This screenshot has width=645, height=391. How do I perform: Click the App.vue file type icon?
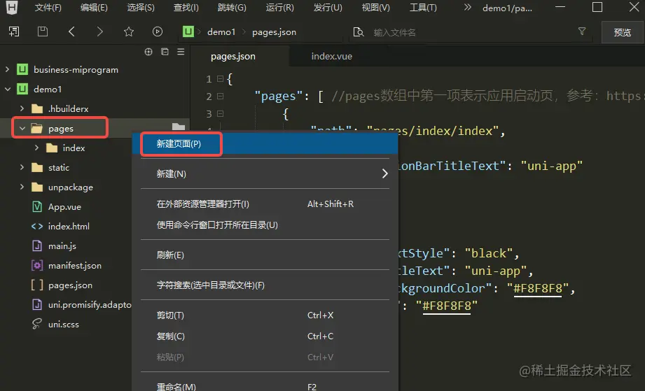(37, 206)
